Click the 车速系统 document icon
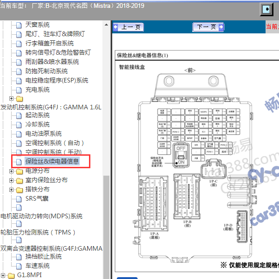 (x=19, y=266)
